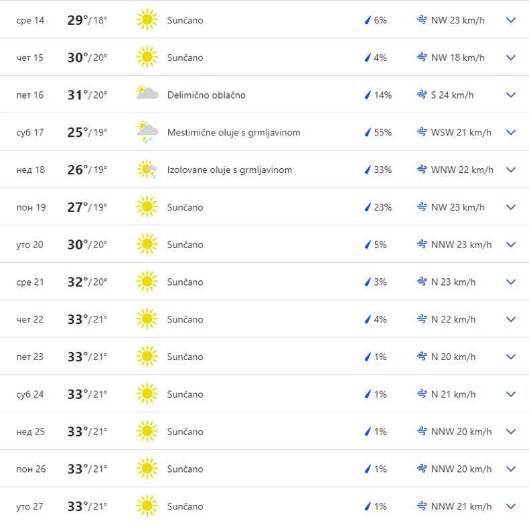Click the 'Mestimične oluje s grmljavinom' description
The width and height of the screenshot is (529, 525).
(234, 133)
